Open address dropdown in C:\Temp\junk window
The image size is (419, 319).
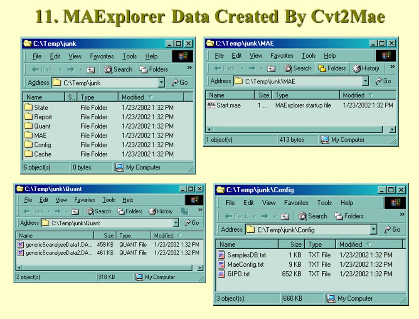coord(161,83)
